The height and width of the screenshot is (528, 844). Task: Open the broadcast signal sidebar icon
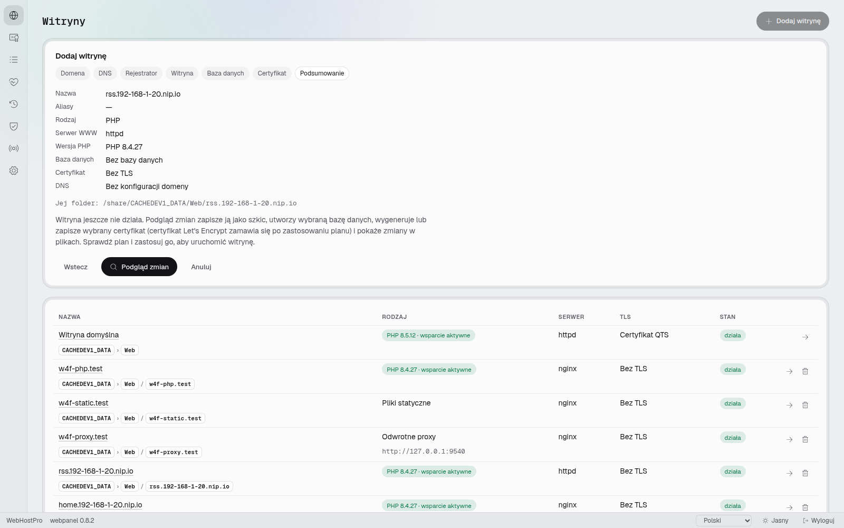14,148
